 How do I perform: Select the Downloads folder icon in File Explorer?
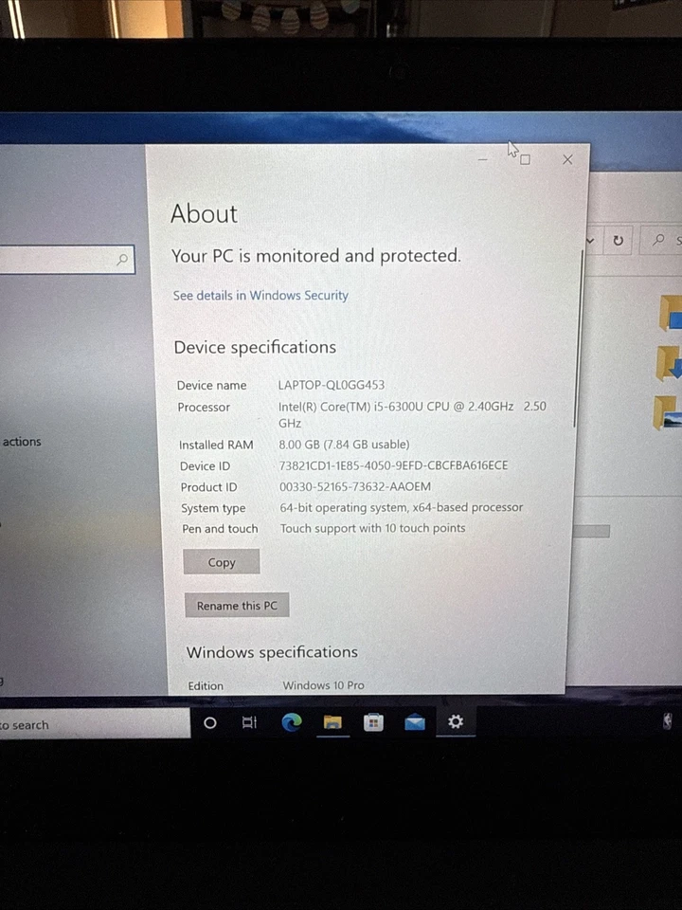click(x=670, y=363)
